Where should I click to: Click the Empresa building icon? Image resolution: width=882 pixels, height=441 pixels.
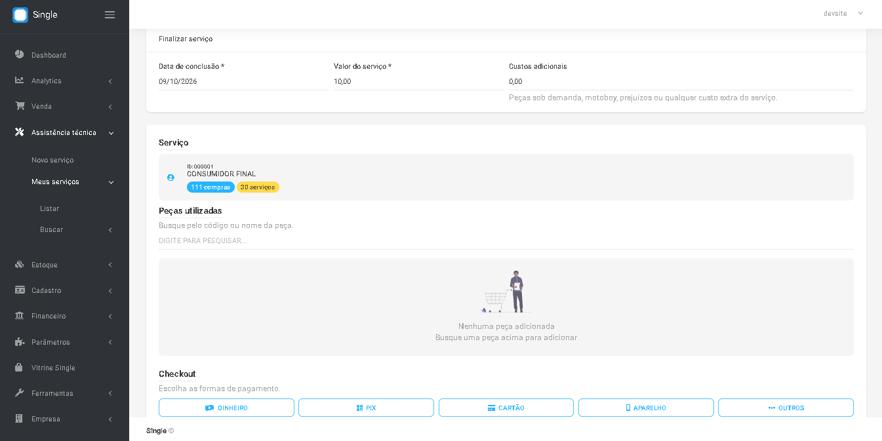(x=20, y=419)
